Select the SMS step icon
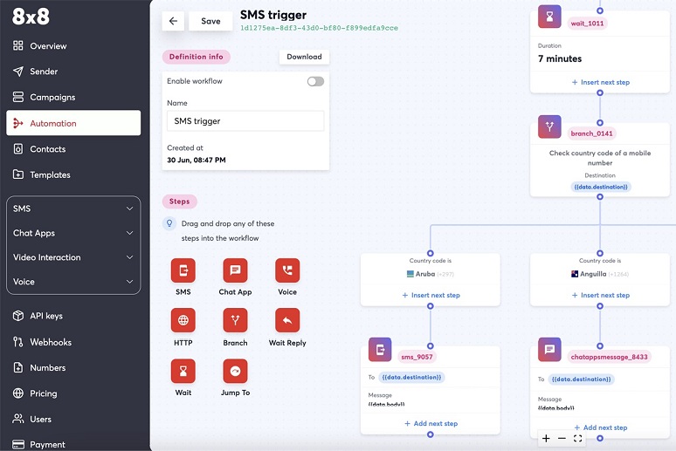 click(183, 270)
